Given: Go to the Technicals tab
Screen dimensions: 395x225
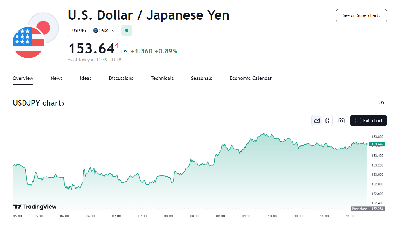Looking at the screenshot, I should (162, 78).
